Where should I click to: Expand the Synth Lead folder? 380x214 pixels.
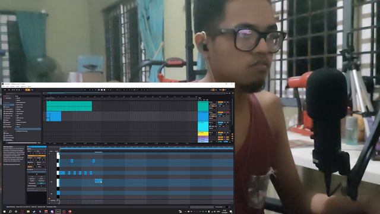pyautogui.click(x=16, y=105)
